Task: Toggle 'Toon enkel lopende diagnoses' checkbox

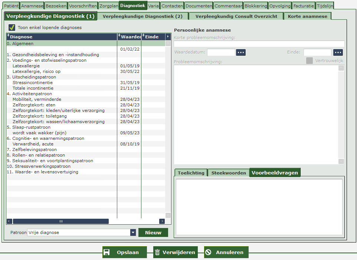Action: pyautogui.click(x=12, y=28)
